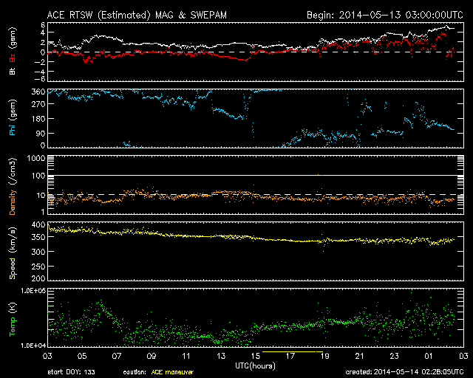Click the "360" tick on the Phi axis
The width and height of the screenshot is (473, 378).
tap(38, 92)
